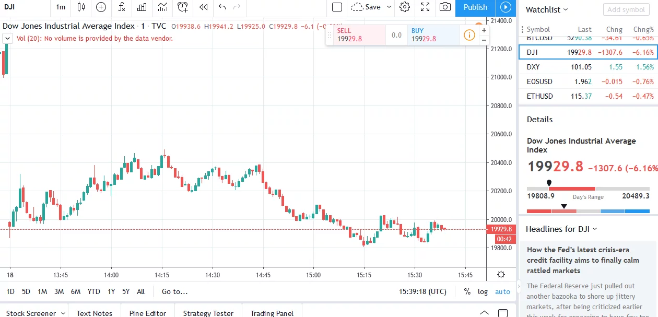The image size is (658, 317).
Task: Enter fullscreen mode
Action: [425, 7]
